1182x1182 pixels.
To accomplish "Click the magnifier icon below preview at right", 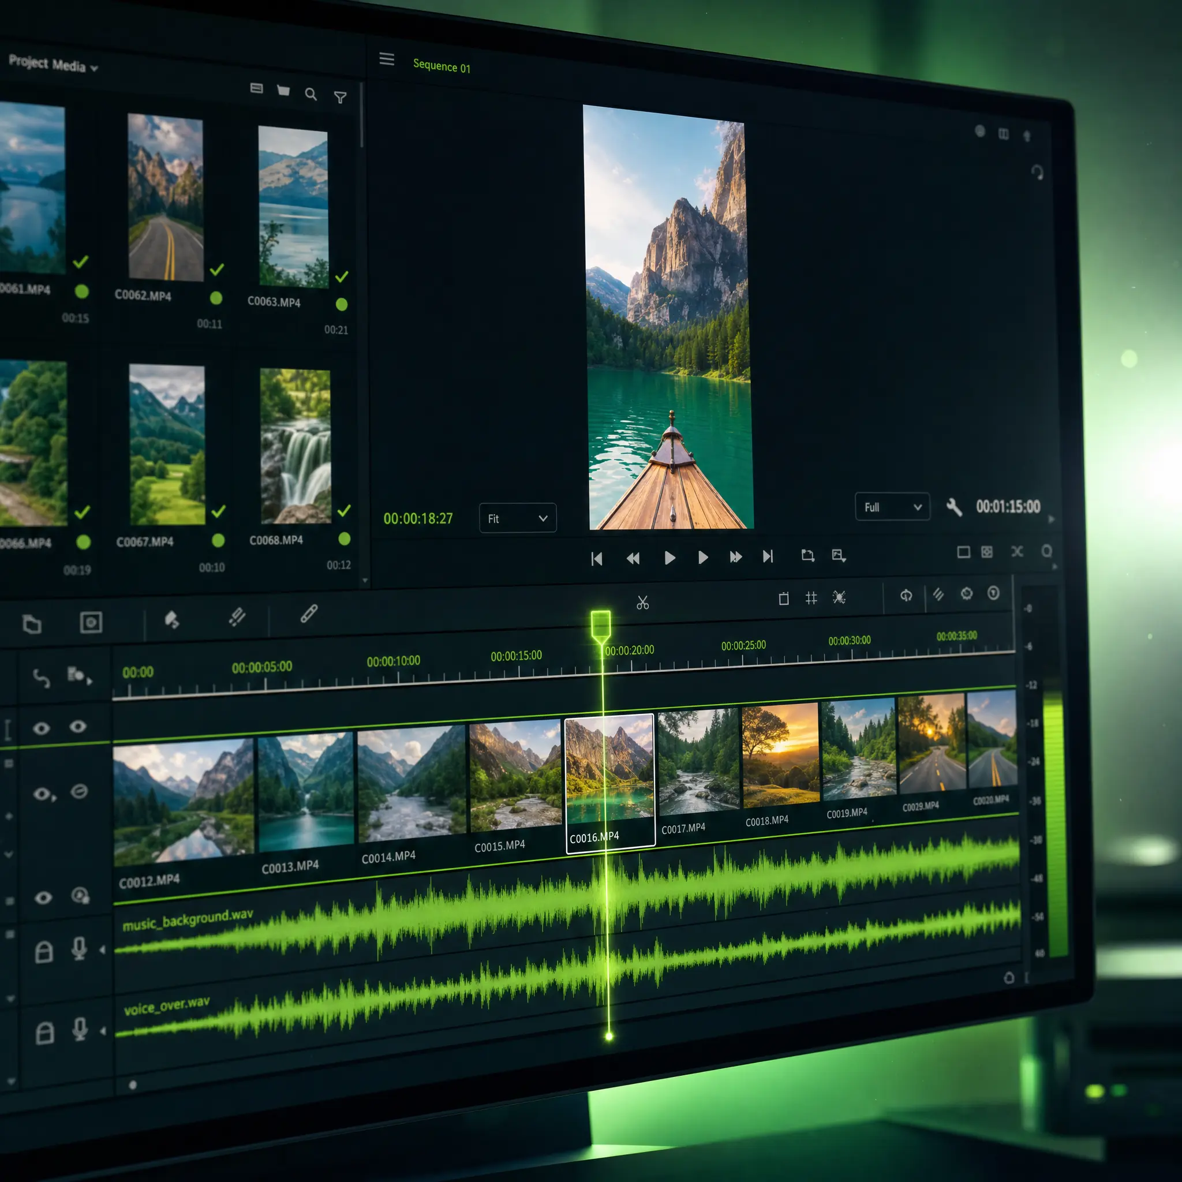I will pyautogui.click(x=1047, y=551).
